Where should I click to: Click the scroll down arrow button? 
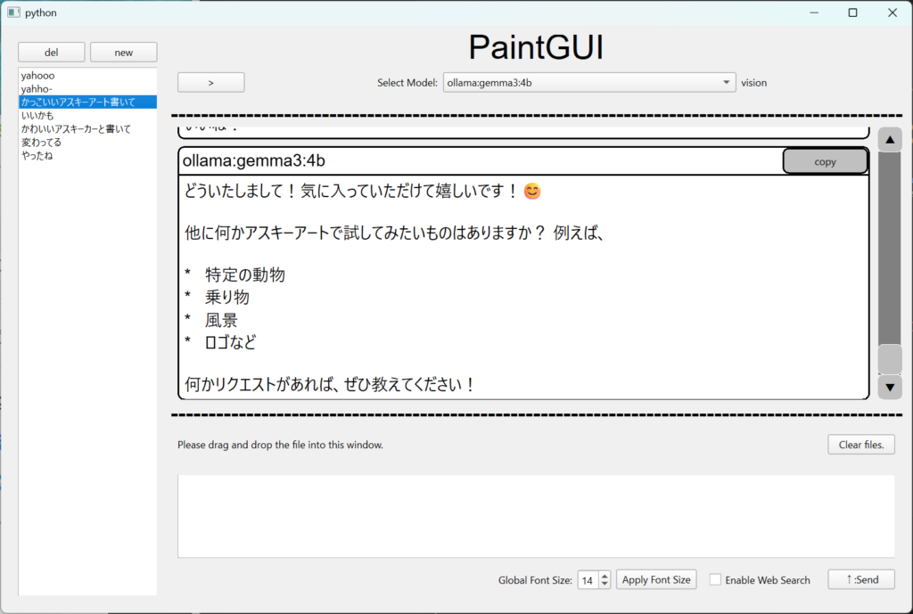890,388
